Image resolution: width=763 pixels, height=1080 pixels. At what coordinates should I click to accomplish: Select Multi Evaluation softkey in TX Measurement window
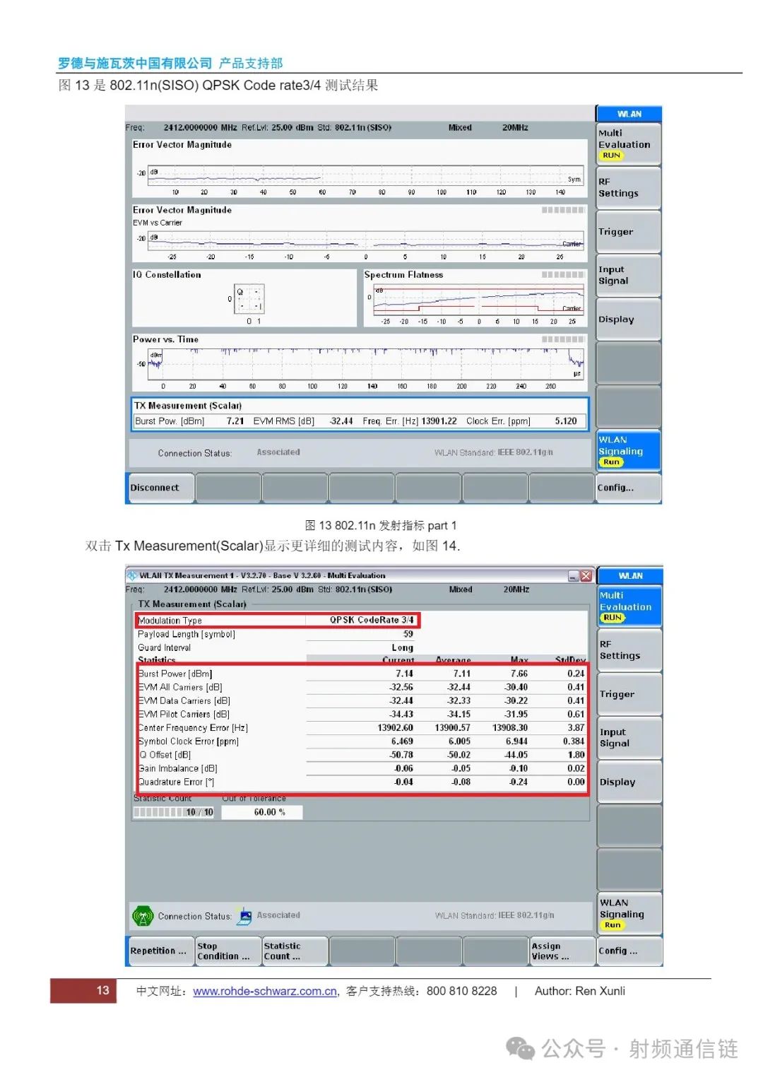[629, 606]
